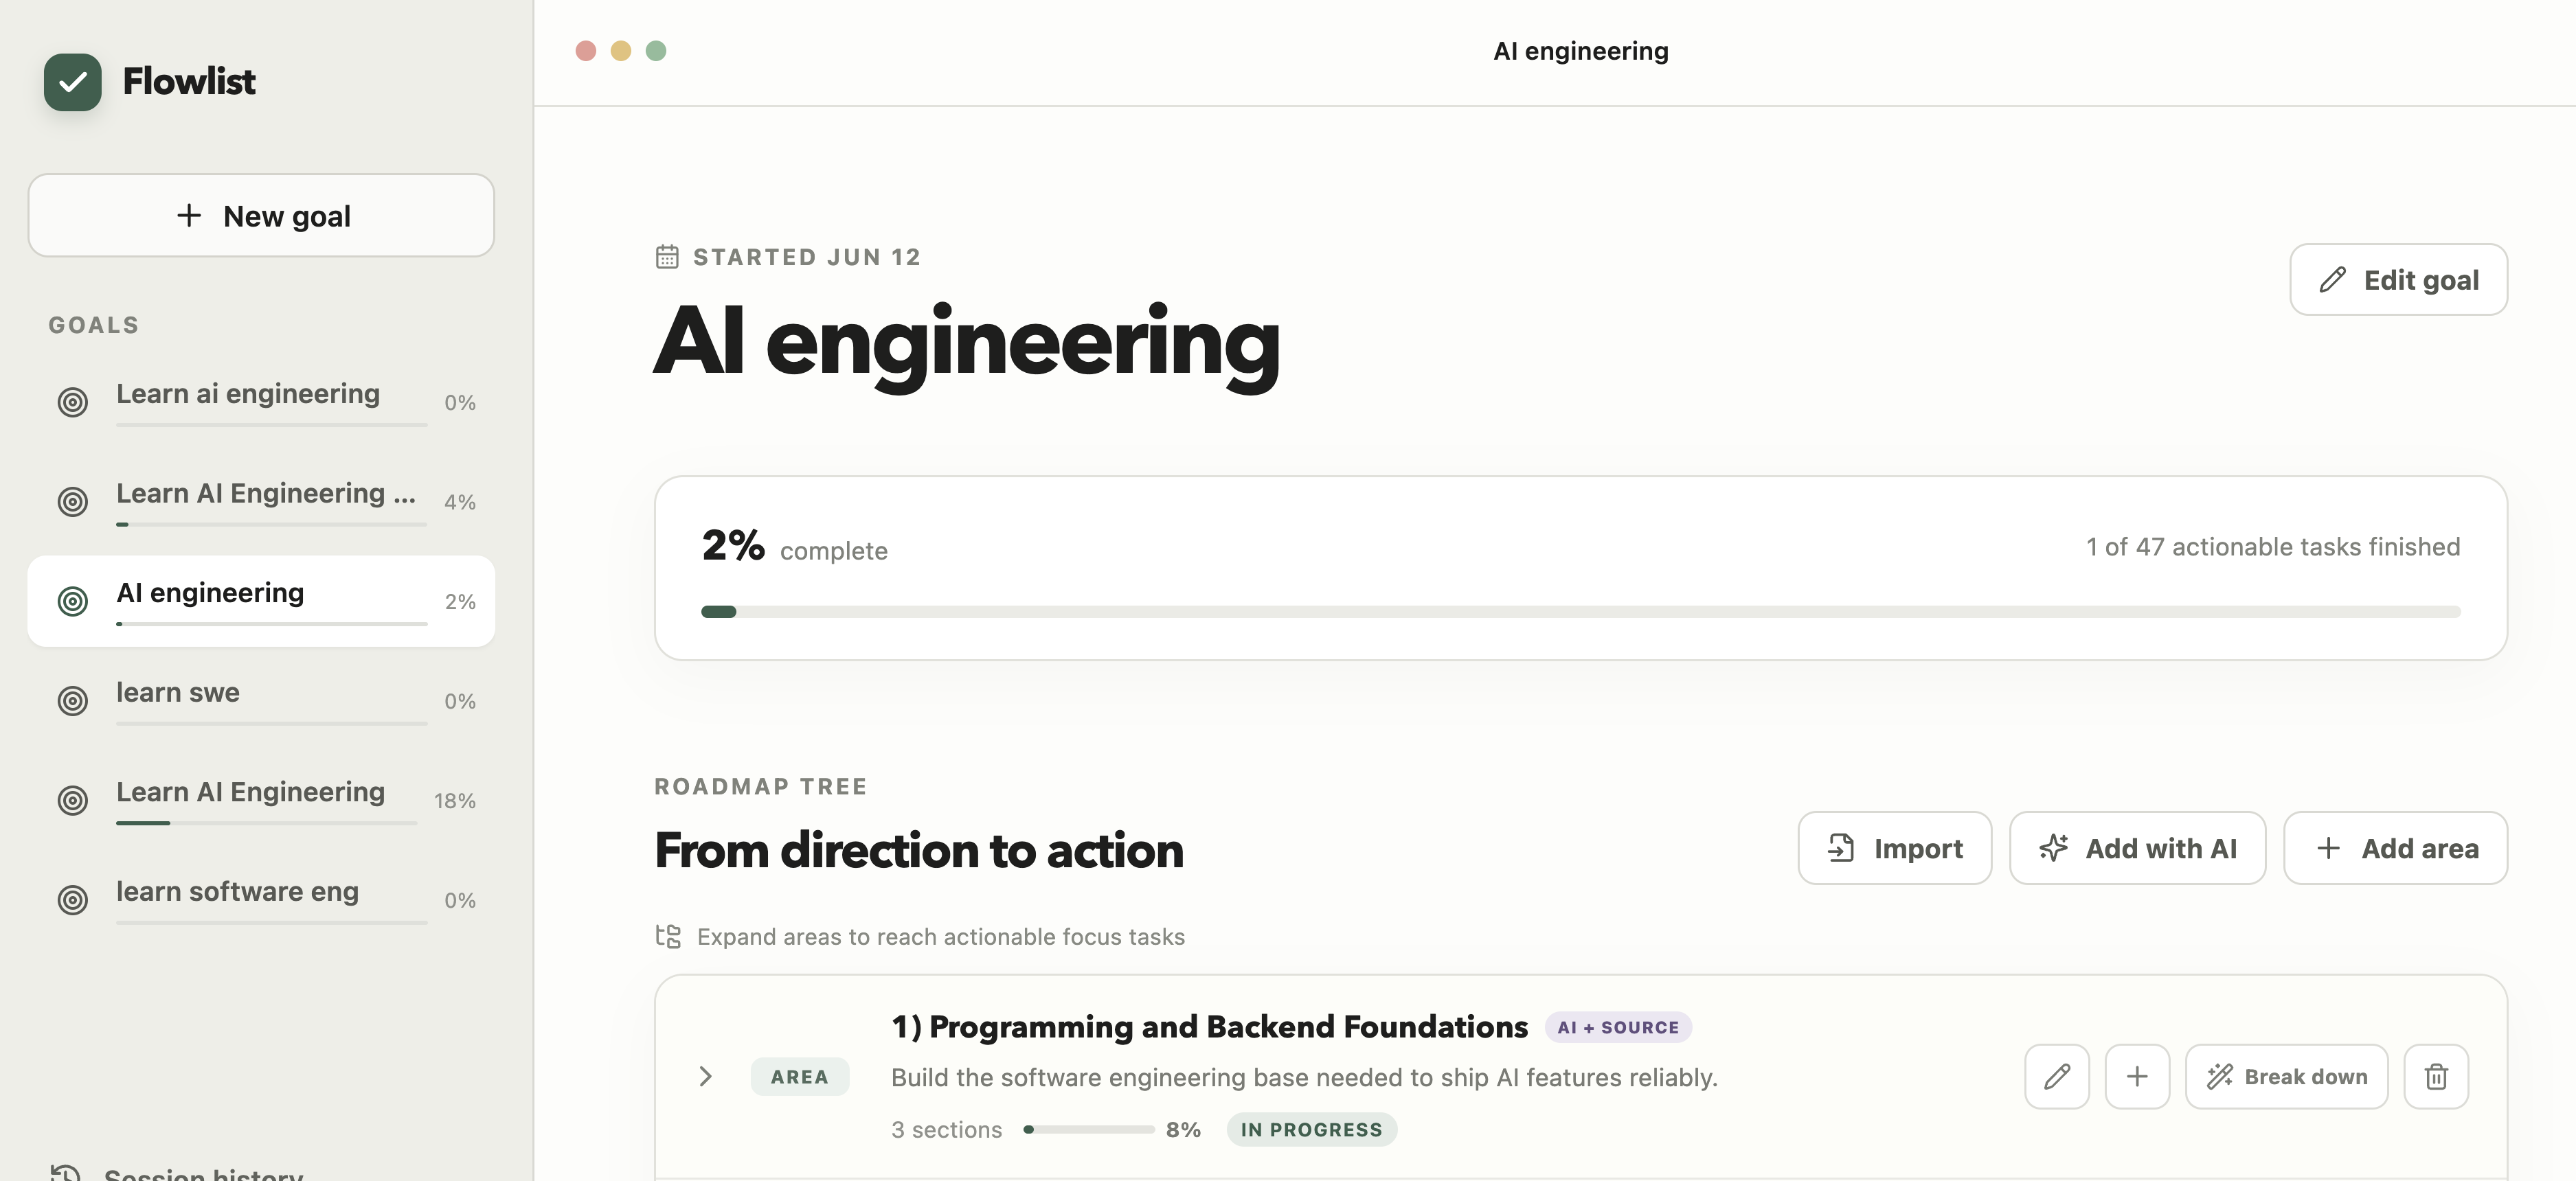Select the Learn ai engineering 0% goal
The height and width of the screenshot is (1181, 2576).
coord(261,402)
